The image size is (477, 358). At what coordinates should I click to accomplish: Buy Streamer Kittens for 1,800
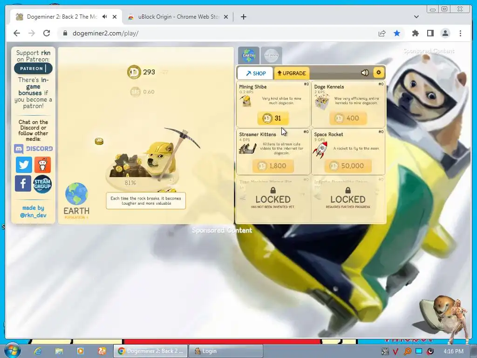(273, 166)
